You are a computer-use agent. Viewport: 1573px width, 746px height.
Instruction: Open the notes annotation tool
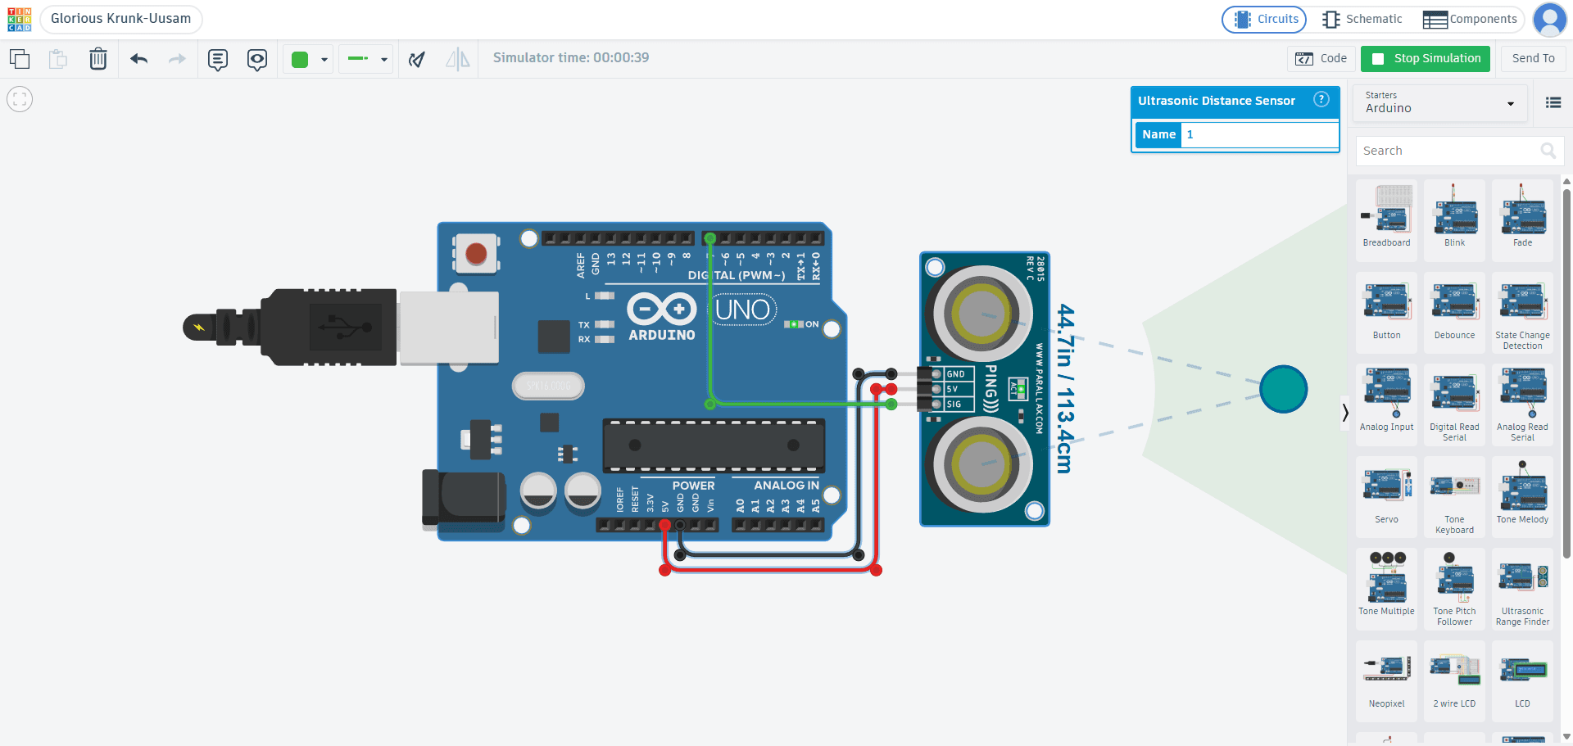218,60
